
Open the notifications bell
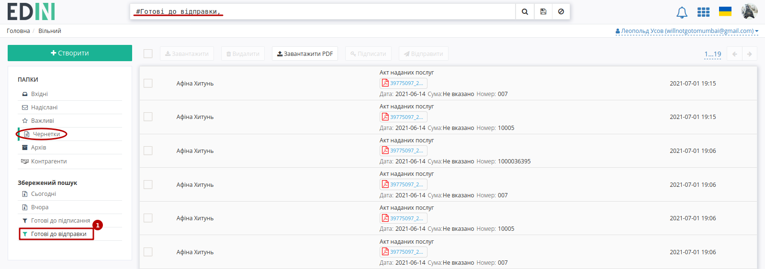[682, 12]
